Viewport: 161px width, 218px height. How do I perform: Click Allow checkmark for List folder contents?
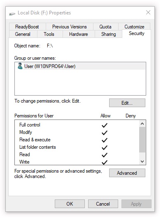(x=105, y=148)
